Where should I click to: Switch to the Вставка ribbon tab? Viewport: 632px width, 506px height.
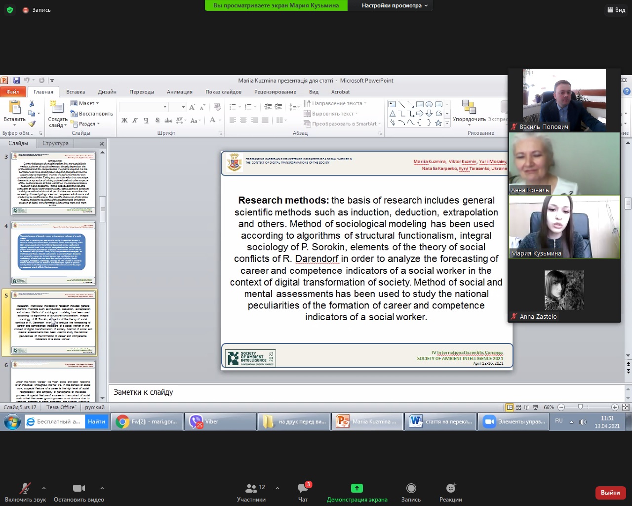point(76,92)
